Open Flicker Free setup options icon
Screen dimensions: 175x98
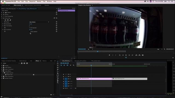coord(54,18)
